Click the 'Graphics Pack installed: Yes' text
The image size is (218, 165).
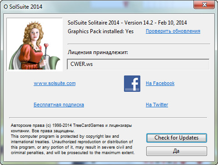[x=100, y=31]
